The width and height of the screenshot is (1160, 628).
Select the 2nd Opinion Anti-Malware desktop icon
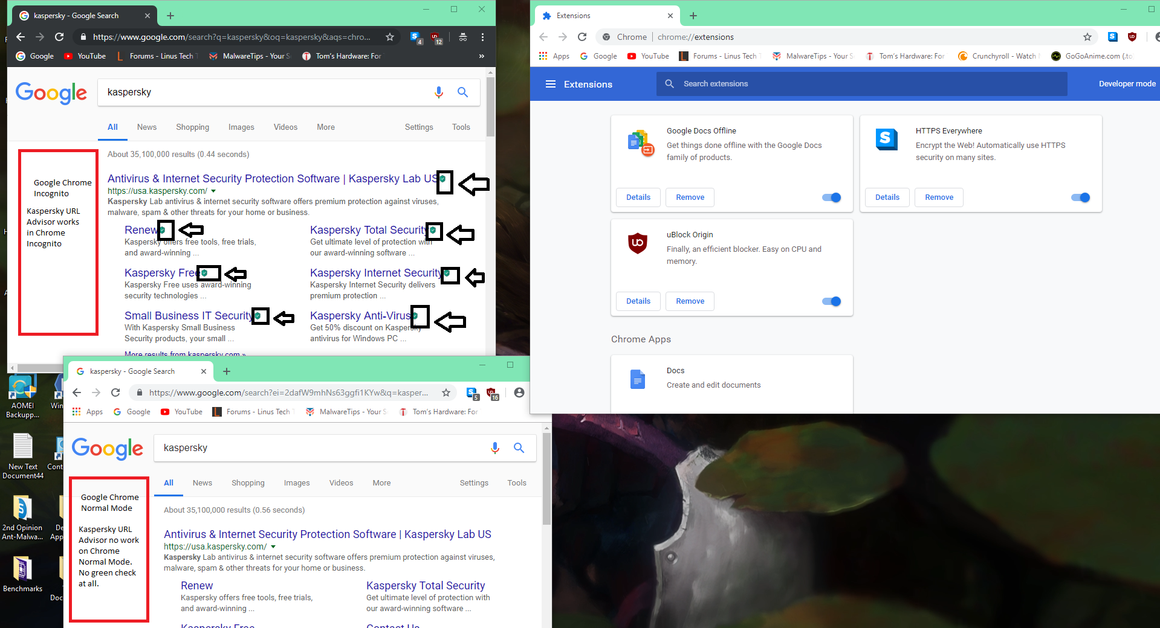pos(22,518)
